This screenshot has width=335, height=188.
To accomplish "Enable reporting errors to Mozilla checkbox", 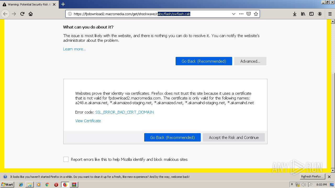I will [x=66, y=159].
